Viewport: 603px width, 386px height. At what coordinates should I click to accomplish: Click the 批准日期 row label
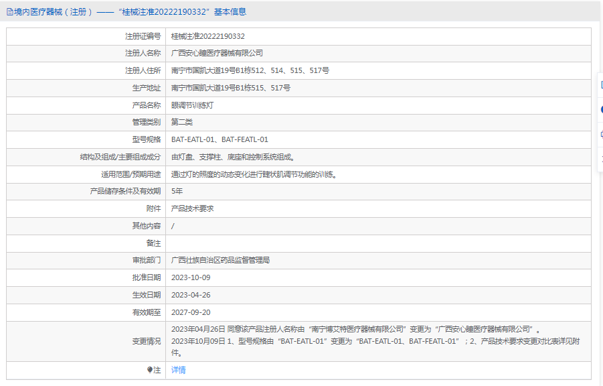point(146,277)
